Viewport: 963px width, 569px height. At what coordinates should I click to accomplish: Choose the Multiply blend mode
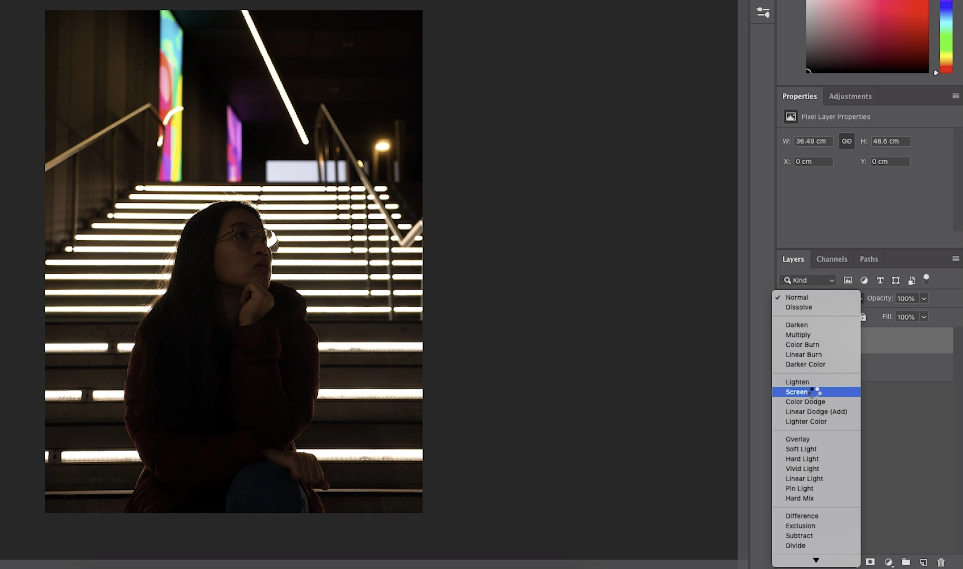click(798, 334)
